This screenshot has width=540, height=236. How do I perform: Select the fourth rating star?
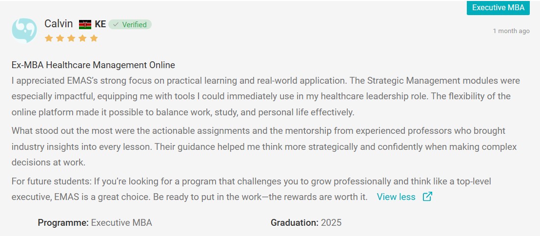82,38
